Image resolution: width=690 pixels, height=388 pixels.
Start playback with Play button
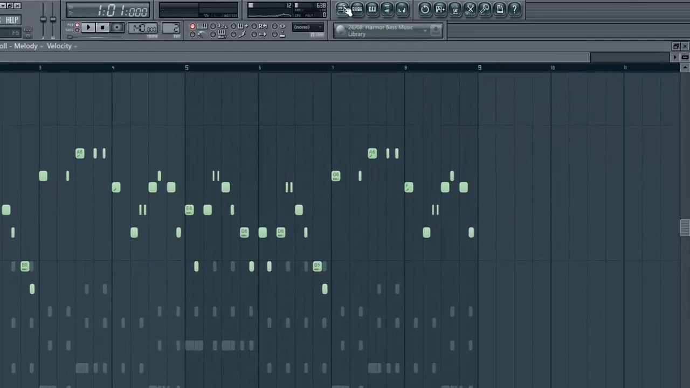tap(88, 27)
